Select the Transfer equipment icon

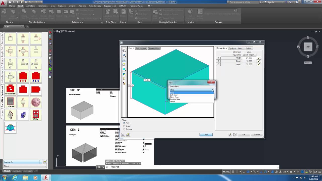[10, 89]
